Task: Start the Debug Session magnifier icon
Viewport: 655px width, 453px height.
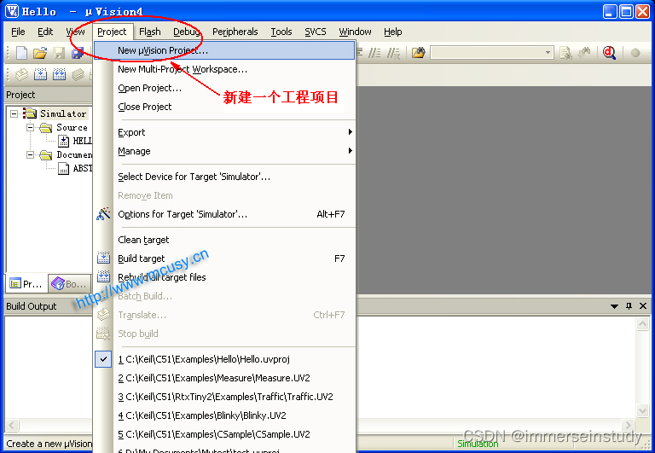Action: 609,53
